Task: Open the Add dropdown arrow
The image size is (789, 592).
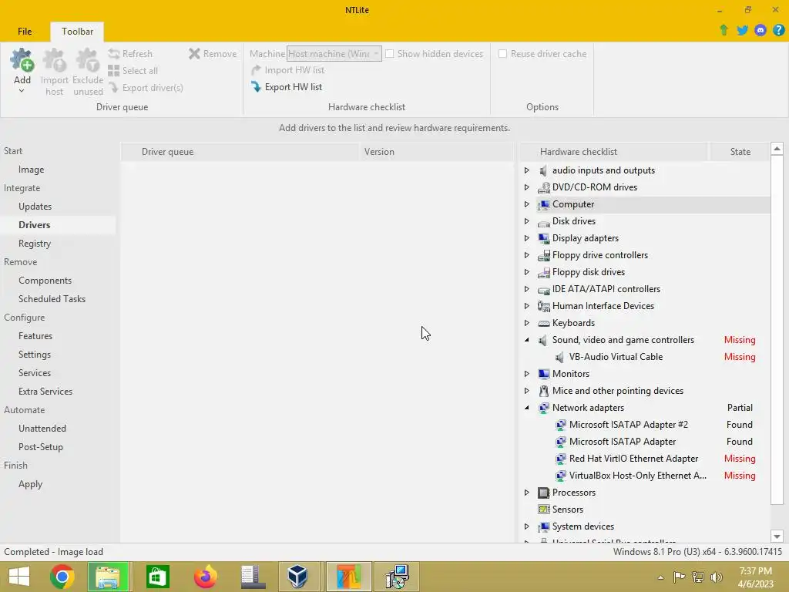Action: point(22,91)
